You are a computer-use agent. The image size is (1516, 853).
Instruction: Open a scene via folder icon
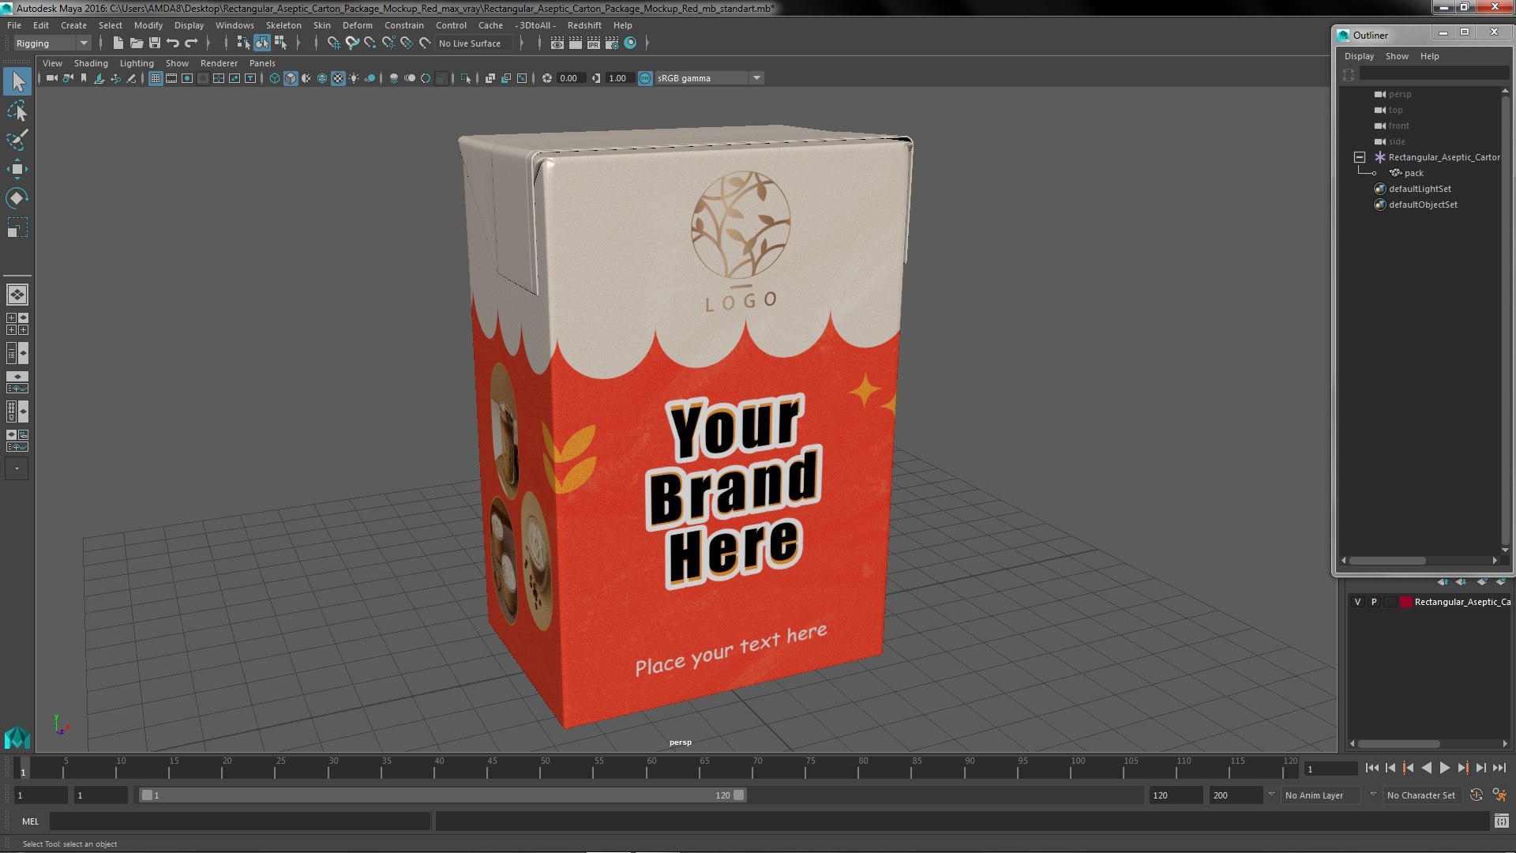(136, 43)
